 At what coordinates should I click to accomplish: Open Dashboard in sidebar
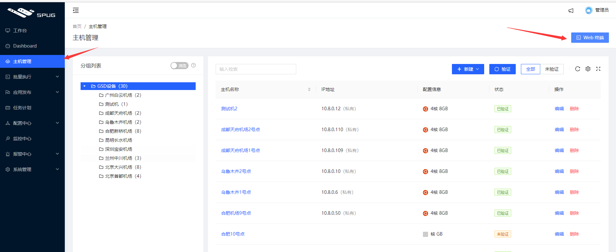tap(32, 46)
